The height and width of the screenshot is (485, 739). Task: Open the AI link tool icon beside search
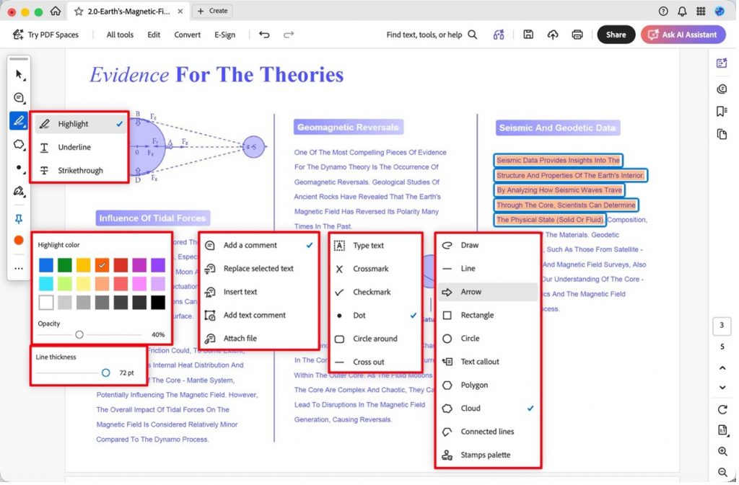[499, 35]
